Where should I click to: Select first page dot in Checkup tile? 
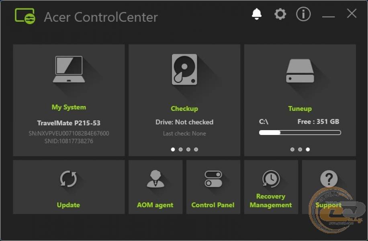173,149
